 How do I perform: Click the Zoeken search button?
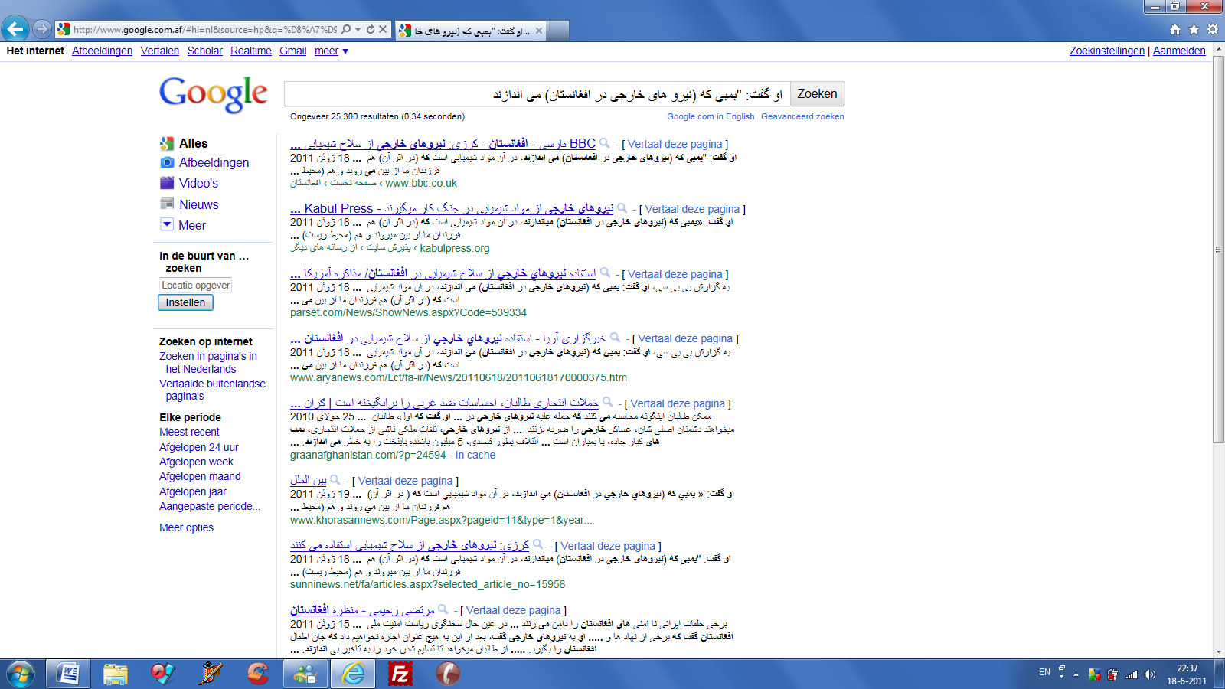817,93
